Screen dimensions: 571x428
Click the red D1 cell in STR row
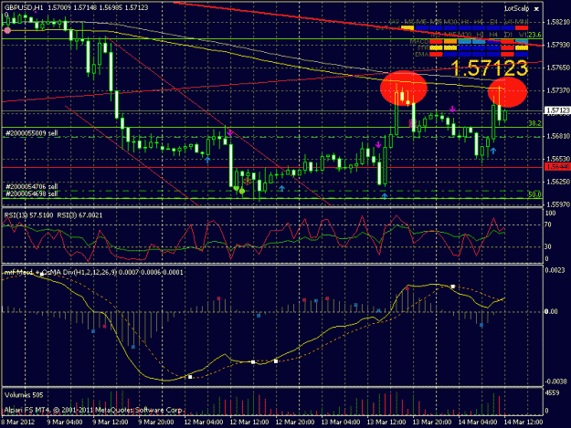tap(508, 47)
